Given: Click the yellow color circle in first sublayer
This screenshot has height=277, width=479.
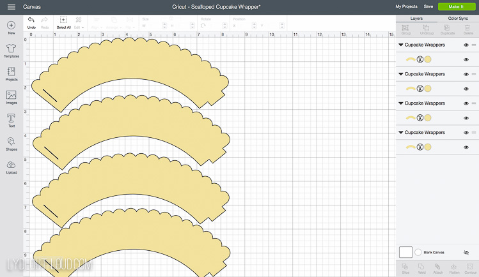Looking at the screenshot, I should [428, 59].
